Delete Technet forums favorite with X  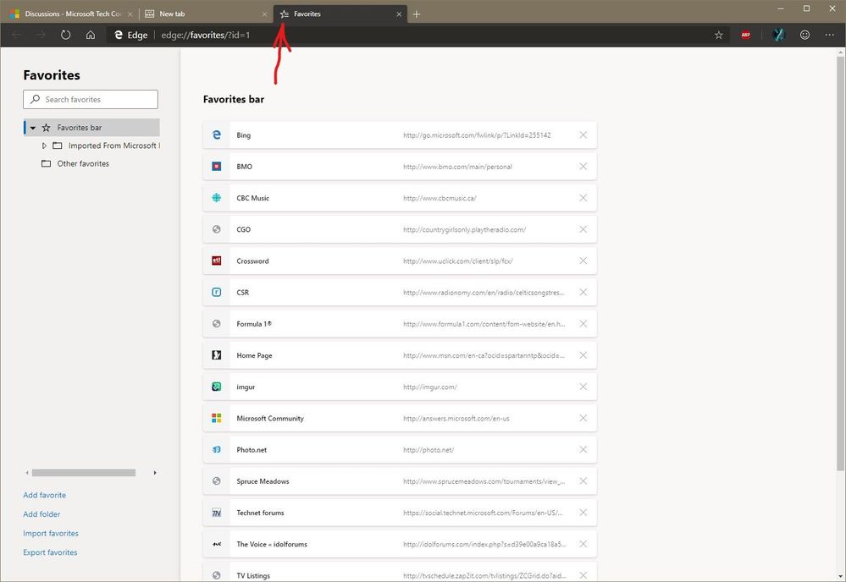click(x=583, y=513)
